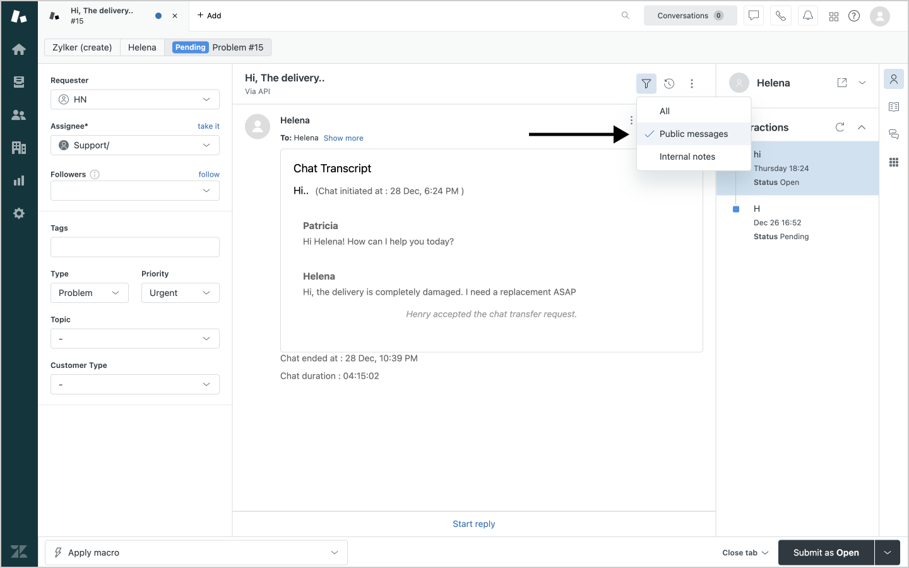Show ticket events history icon
The width and height of the screenshot is (909, 568).
(669, 83)
